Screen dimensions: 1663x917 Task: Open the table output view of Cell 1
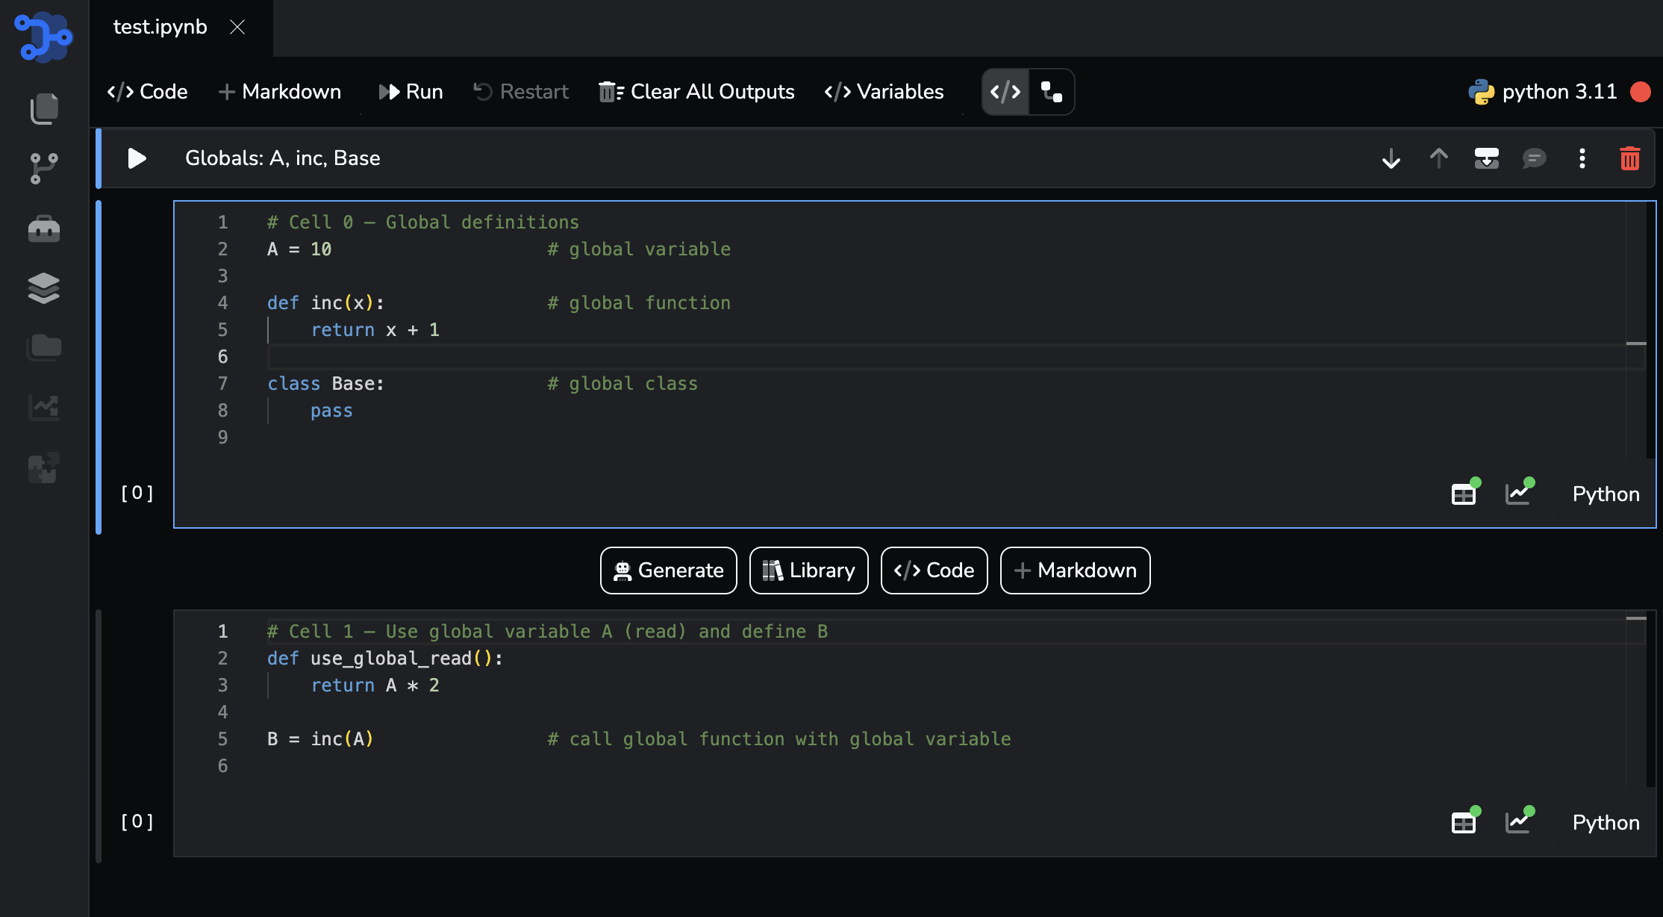pos(1463,821)
